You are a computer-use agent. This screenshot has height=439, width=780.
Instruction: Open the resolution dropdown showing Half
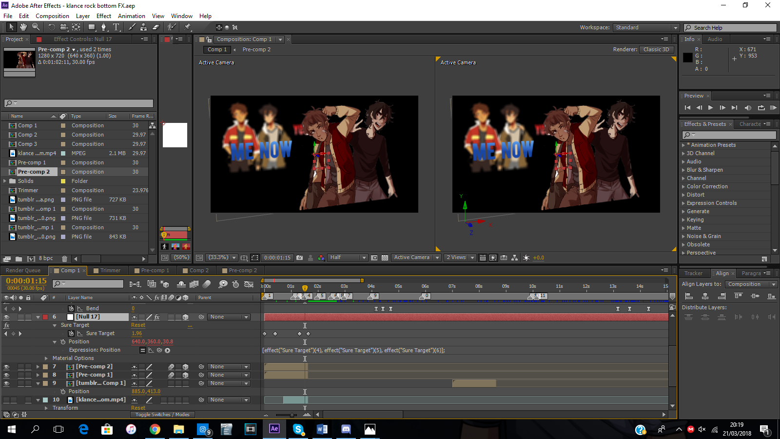[x=348, y=258]
